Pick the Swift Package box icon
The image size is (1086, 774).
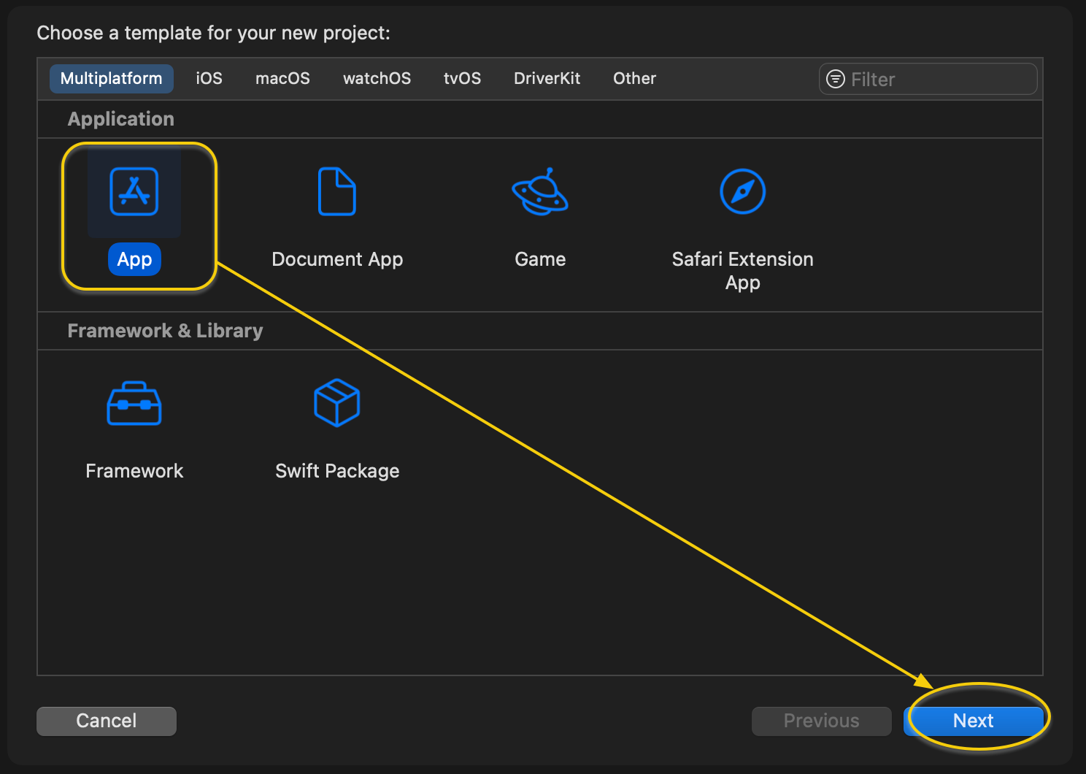click(x=337, y=402)
